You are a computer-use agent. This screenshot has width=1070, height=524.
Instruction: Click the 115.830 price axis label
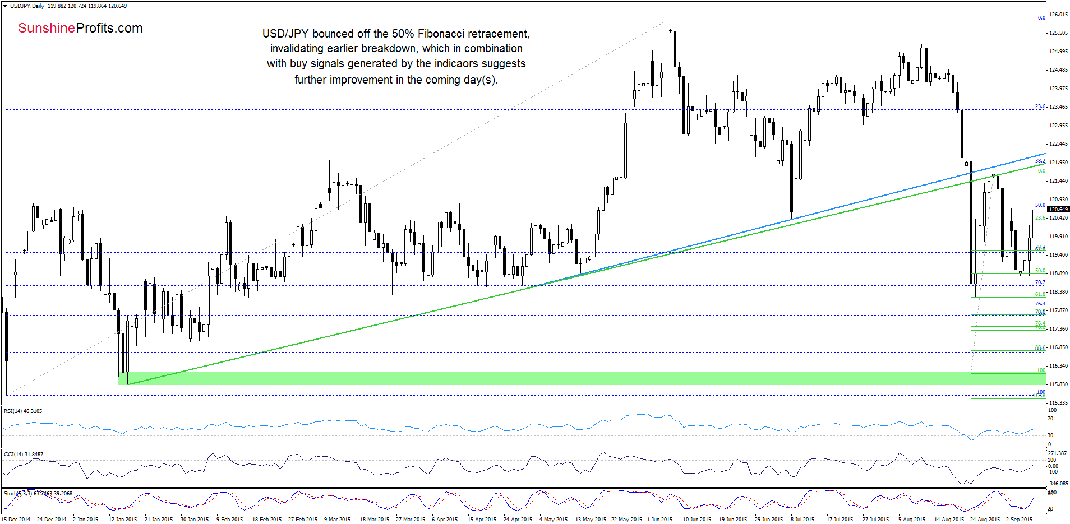point(1058,384)
